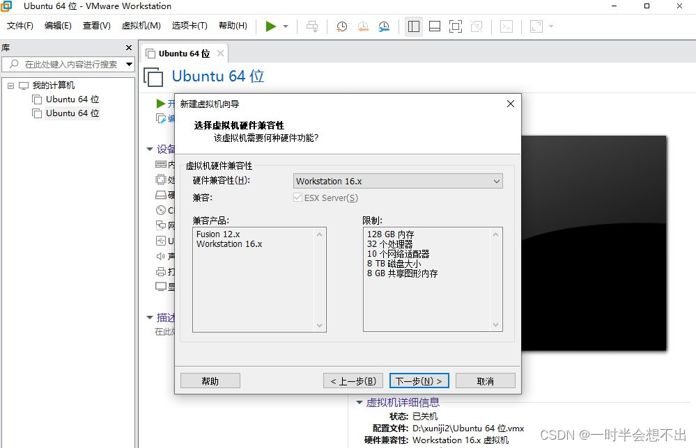Click the edit VM settings icon behind dialog
This screenshot has height=448, width=696.
(161, 118)
